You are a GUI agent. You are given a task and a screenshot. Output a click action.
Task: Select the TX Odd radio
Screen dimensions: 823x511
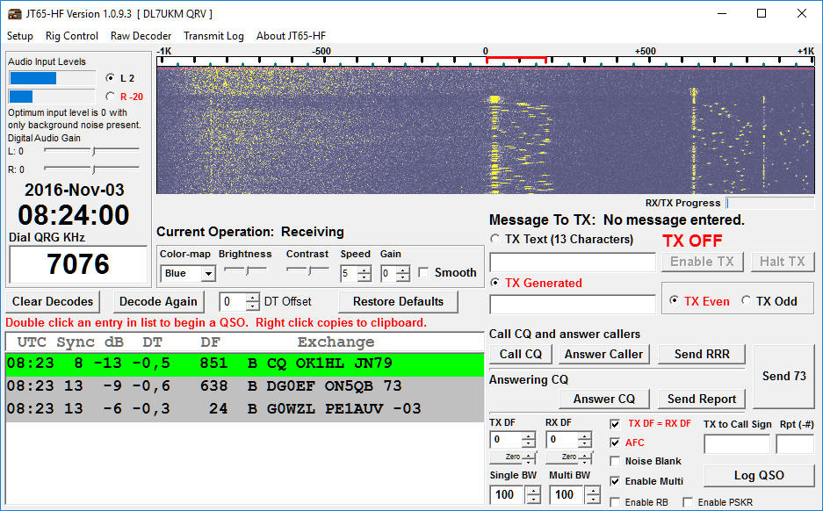click(x=746, y=300)
